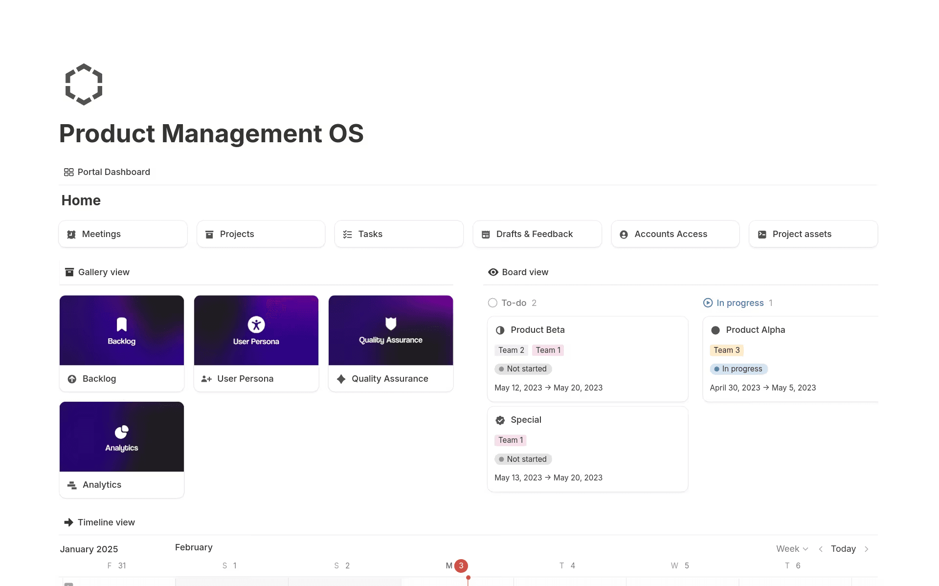The image size is (939, 586).
Task: Select the Drafts & Feedback navigation card
Action: pyautogui.click(x=537, y=234)
